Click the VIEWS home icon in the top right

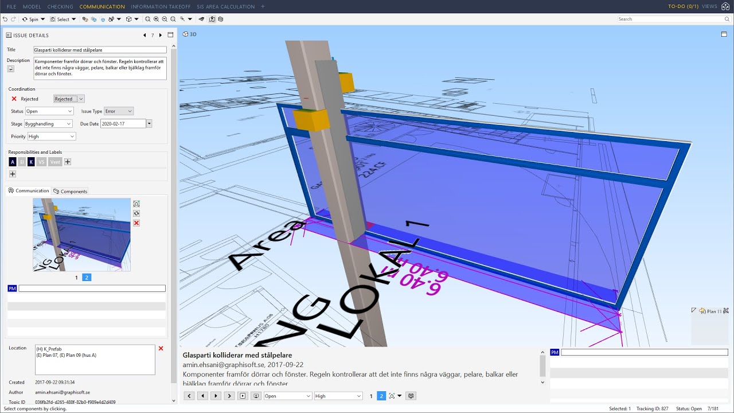tap(725, 6)
